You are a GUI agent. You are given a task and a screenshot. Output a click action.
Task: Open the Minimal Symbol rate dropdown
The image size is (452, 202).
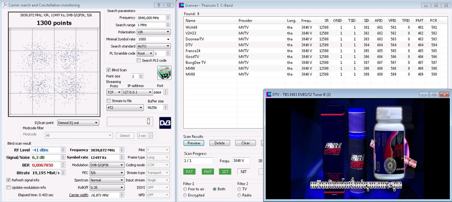point(154,39)
